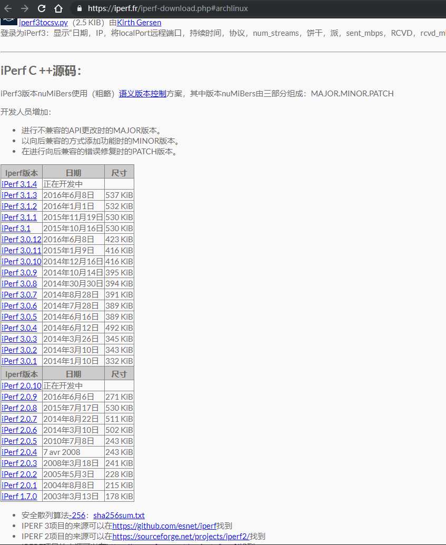
Task: Download iPerf 2.0.5 source
Action: 19,441
